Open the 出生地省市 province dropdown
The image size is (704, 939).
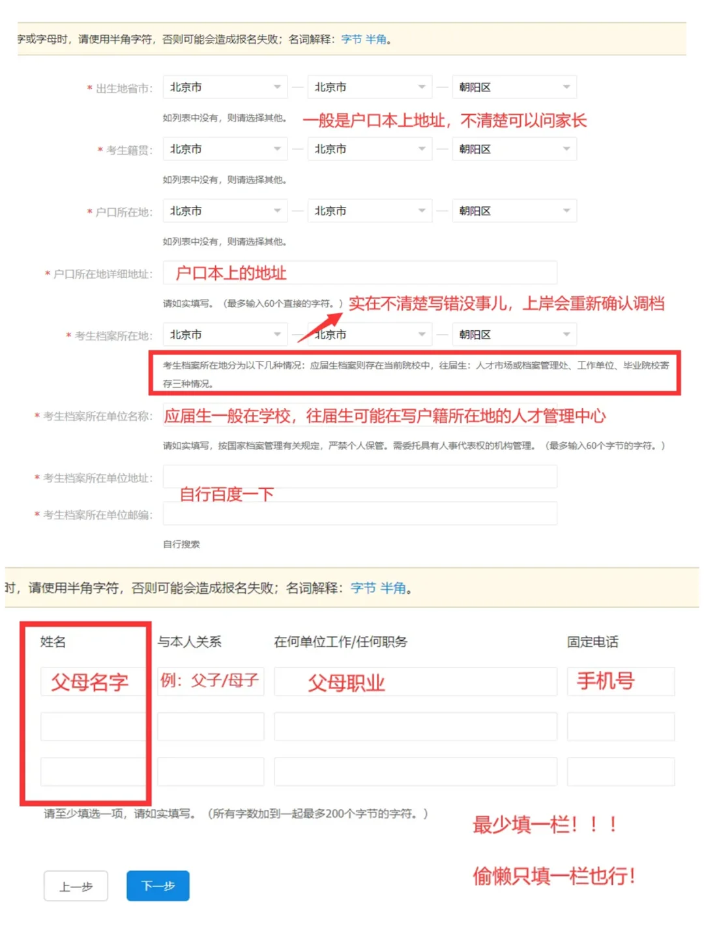(x=224, y=87)
